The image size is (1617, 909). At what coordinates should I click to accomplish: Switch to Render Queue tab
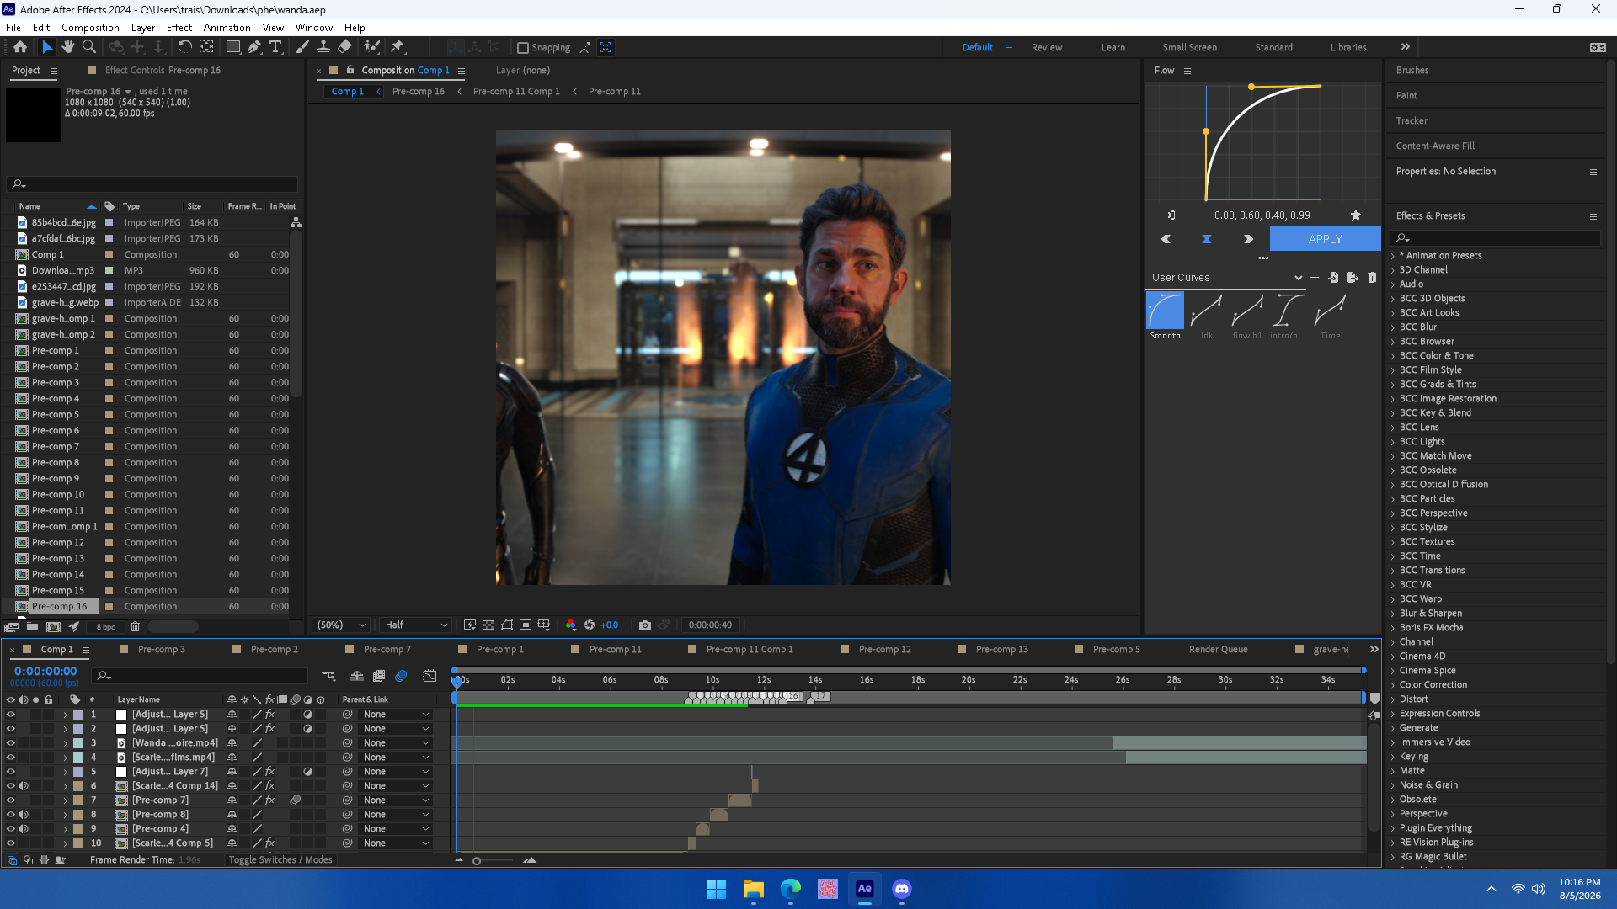coord(1218,650)
